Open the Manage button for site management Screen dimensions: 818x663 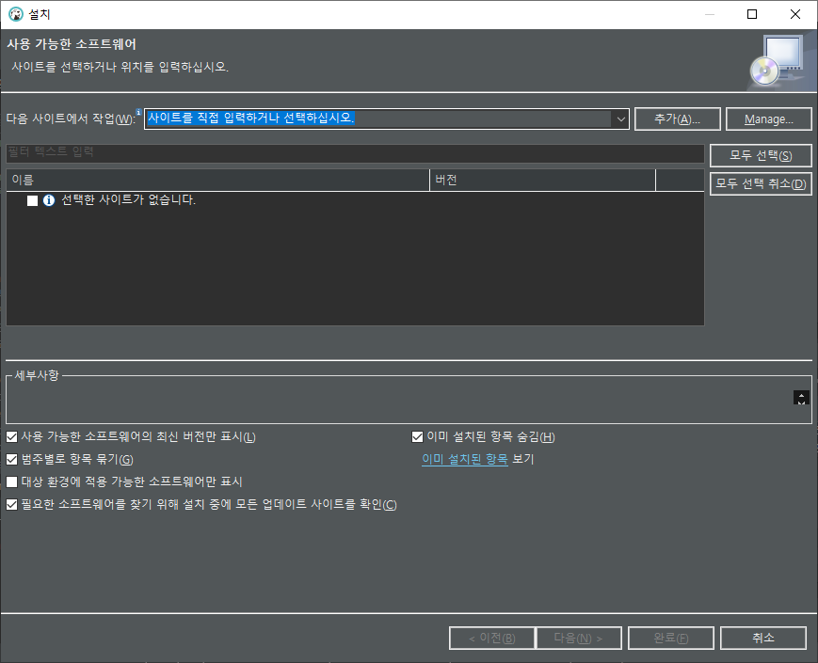point(768,118)
